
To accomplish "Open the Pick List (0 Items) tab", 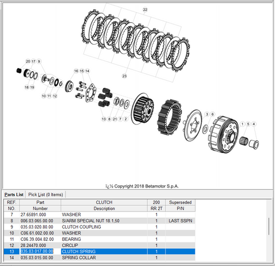I will 46,194.
